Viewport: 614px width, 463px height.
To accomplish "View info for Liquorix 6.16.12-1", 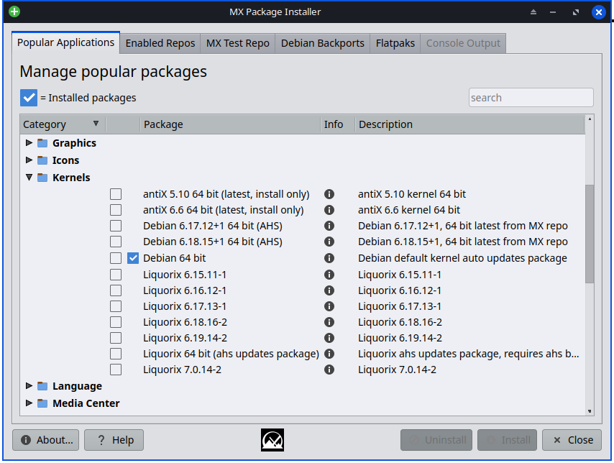I will pyautogui.click(x=329, y=290).
